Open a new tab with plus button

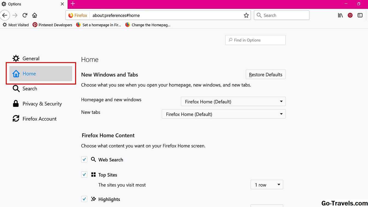click(73, 4)
